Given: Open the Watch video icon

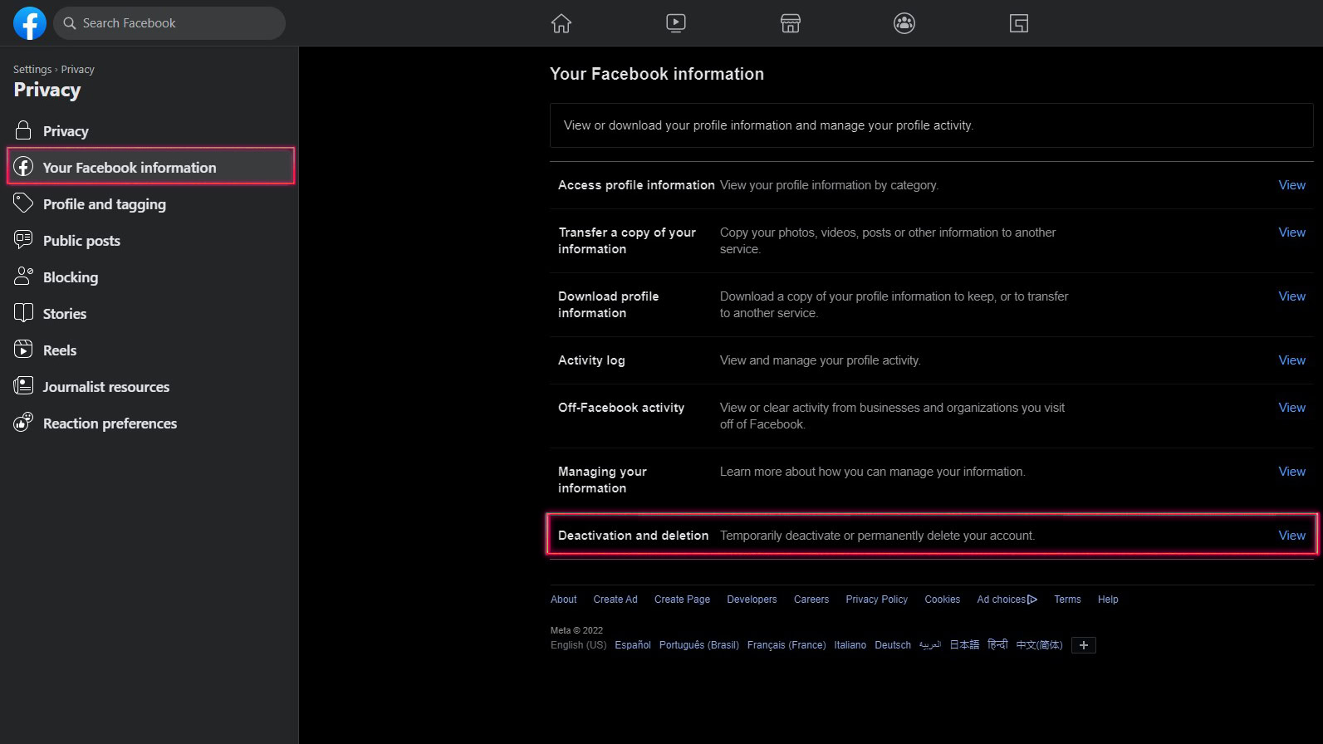Looking at the screenshot, I should pos(676,23).
